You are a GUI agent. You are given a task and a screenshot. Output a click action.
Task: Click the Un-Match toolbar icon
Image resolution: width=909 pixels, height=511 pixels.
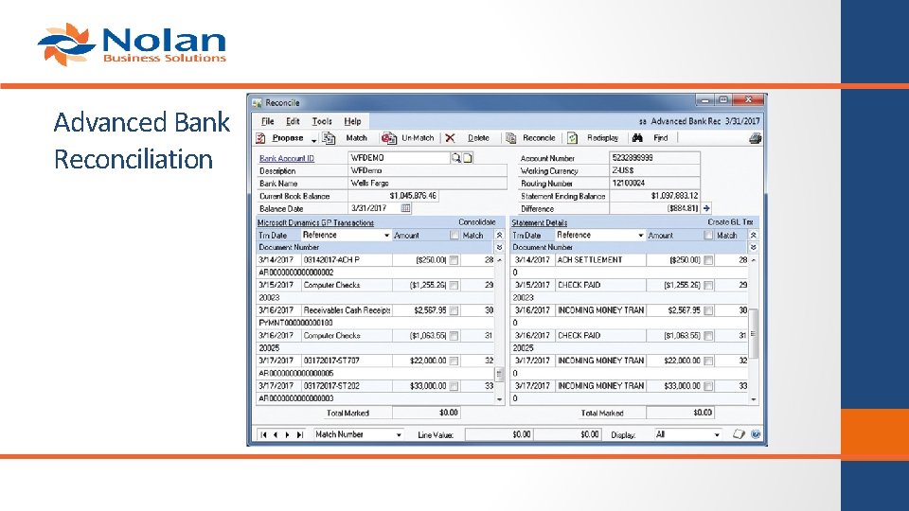pos(389,138)
